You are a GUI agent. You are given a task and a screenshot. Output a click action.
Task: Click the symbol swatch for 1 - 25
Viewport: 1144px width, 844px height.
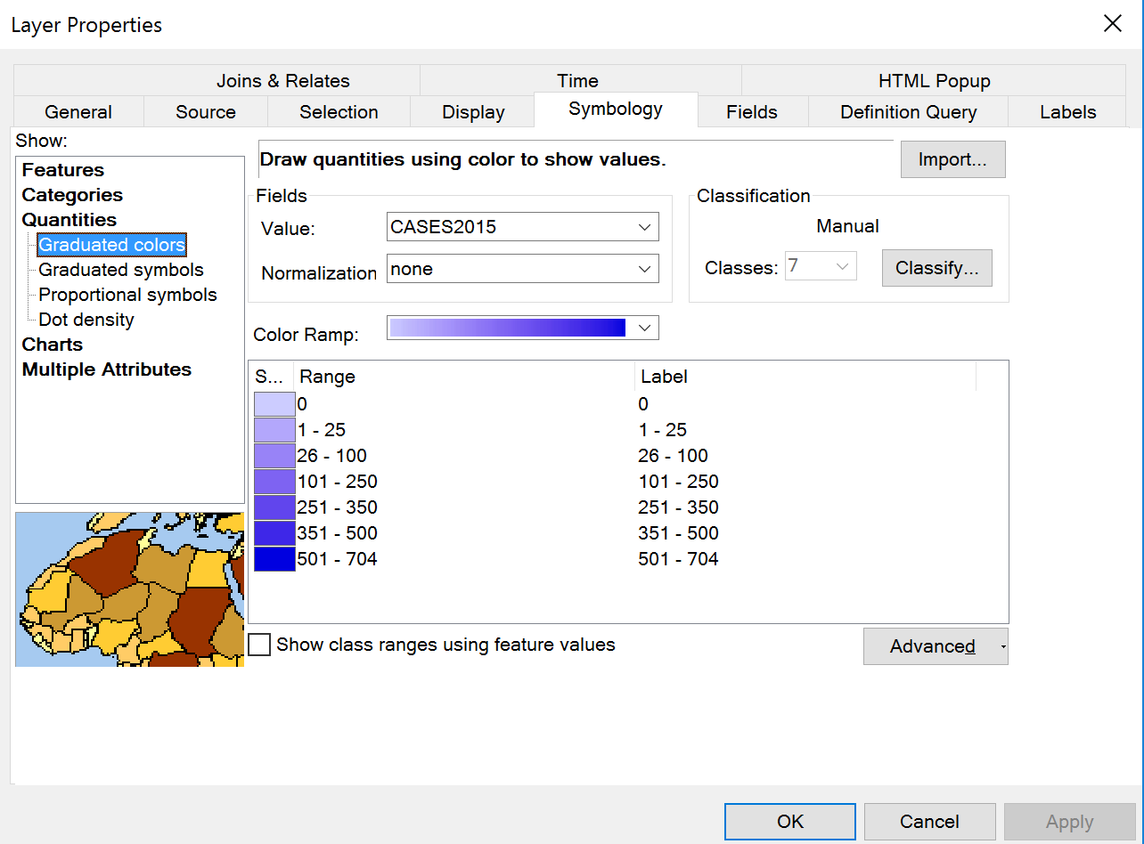click(x=274, y=430)
